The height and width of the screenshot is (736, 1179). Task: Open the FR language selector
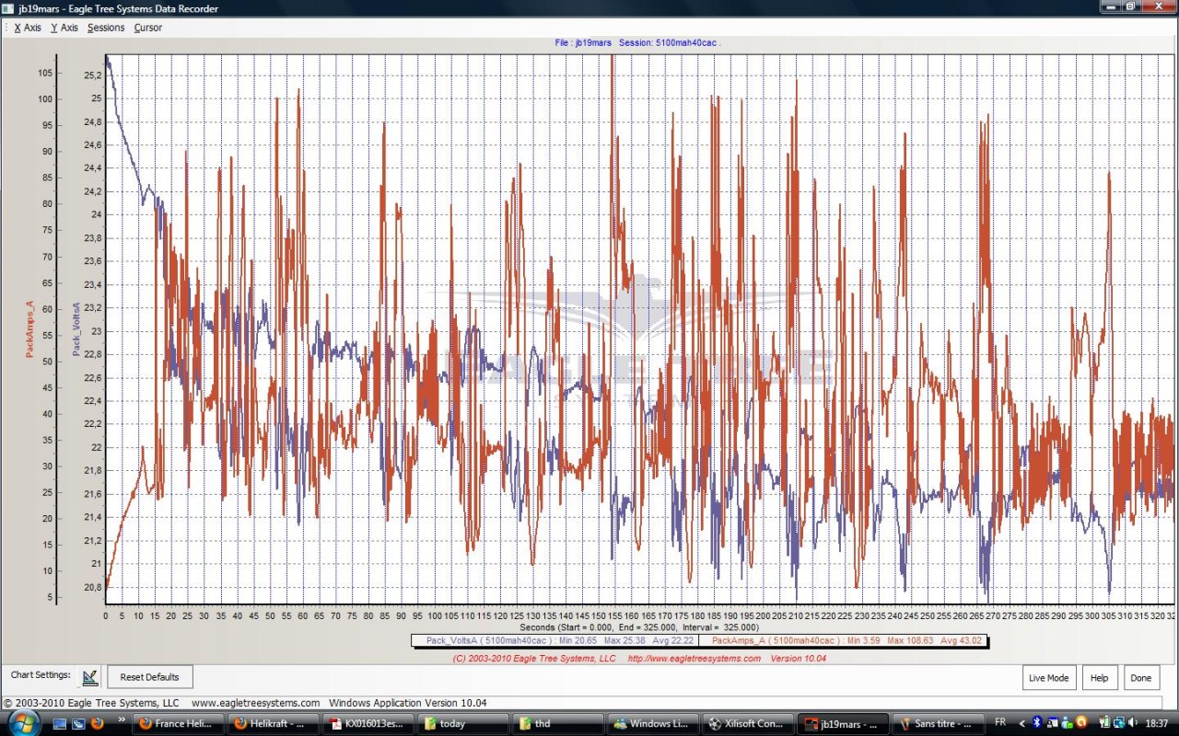[x=1000, y=723]
